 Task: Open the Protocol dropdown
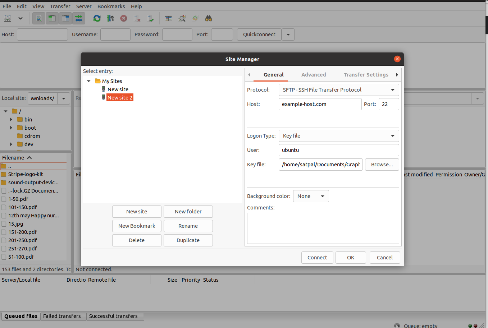[x=338, y=89]
